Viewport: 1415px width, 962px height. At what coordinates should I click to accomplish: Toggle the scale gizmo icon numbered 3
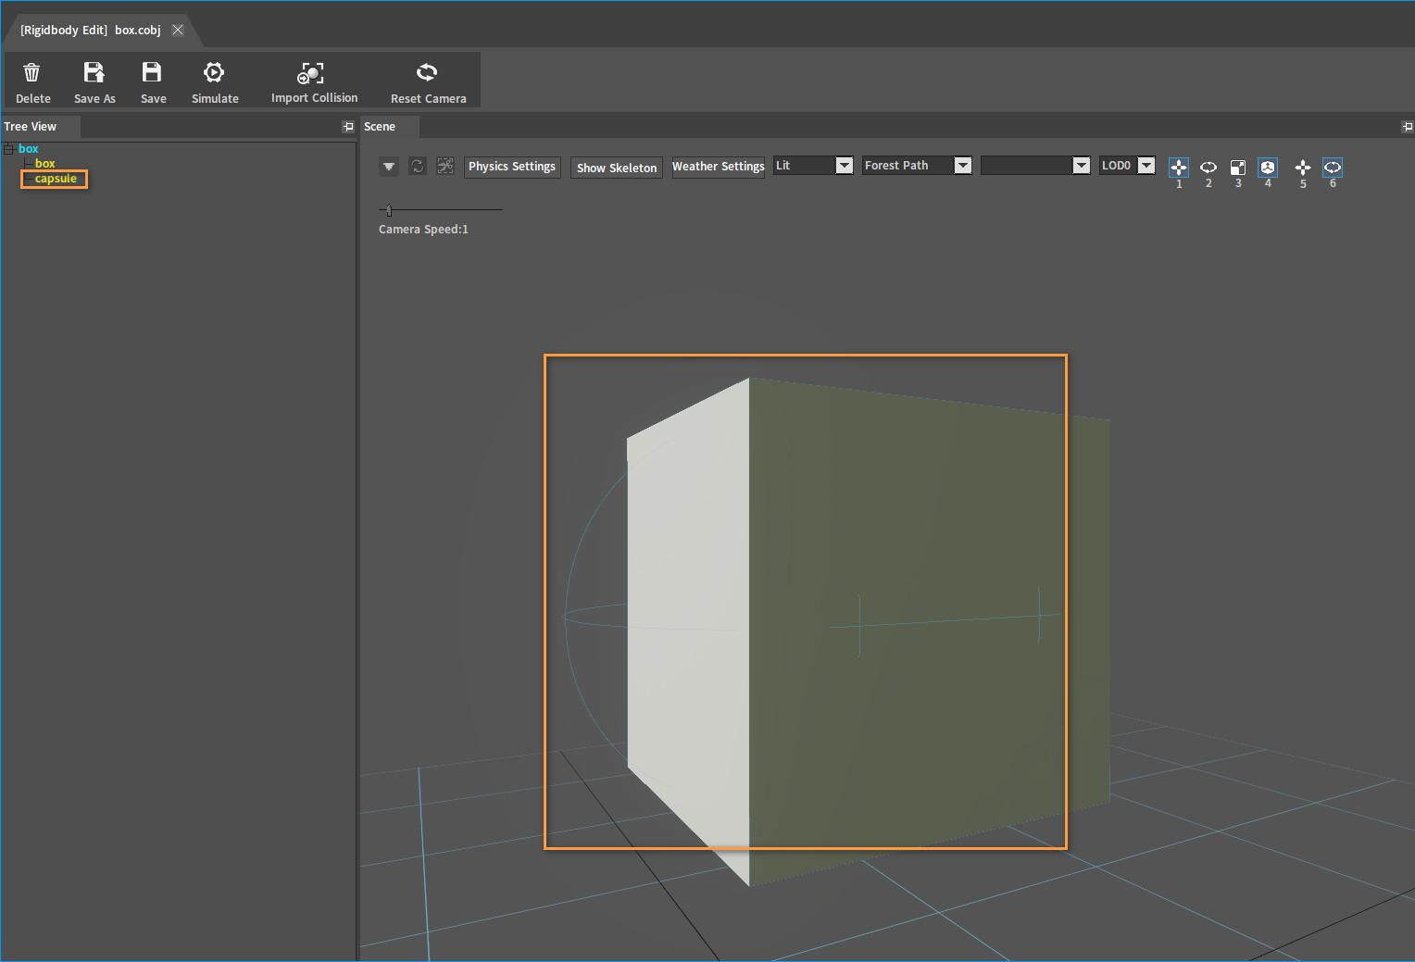pos(1238,168)
